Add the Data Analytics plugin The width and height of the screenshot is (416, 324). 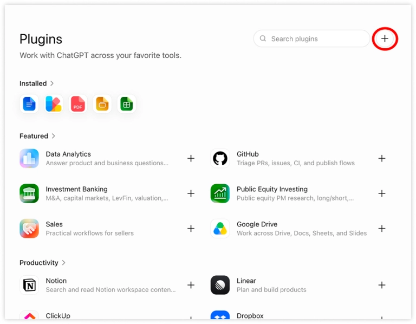tap(191, 158)
